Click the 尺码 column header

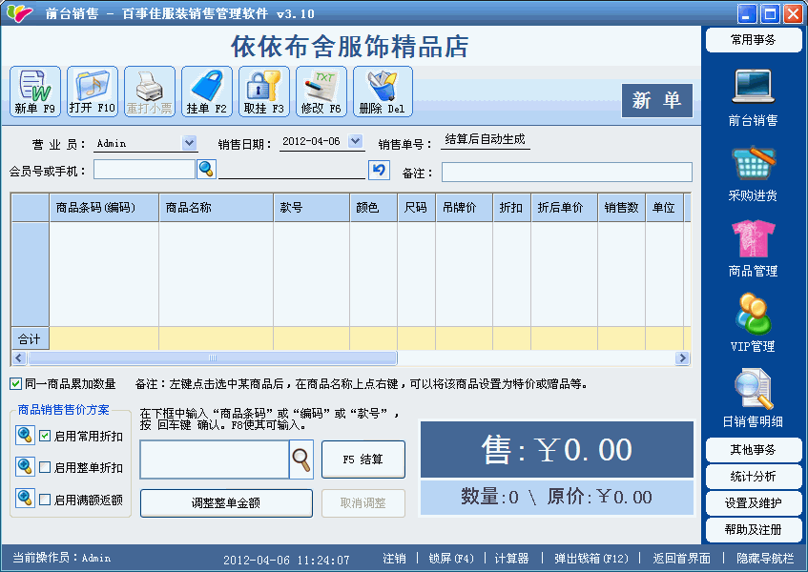[416, 208]
